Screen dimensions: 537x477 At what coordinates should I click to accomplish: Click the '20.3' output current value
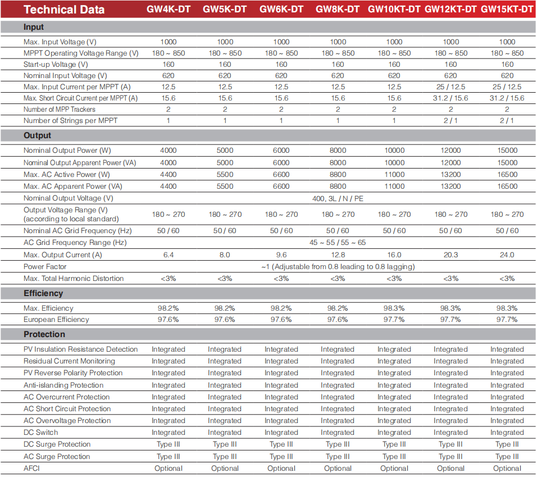tap(450, 255)
